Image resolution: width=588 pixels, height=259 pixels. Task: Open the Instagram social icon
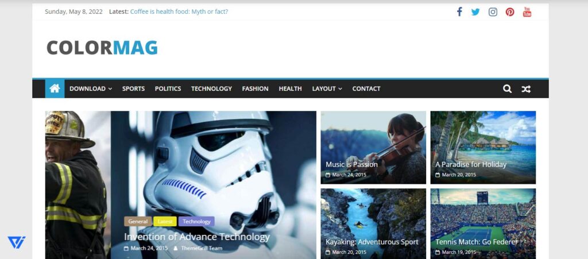pyautogui.click(x=493, y=12)
